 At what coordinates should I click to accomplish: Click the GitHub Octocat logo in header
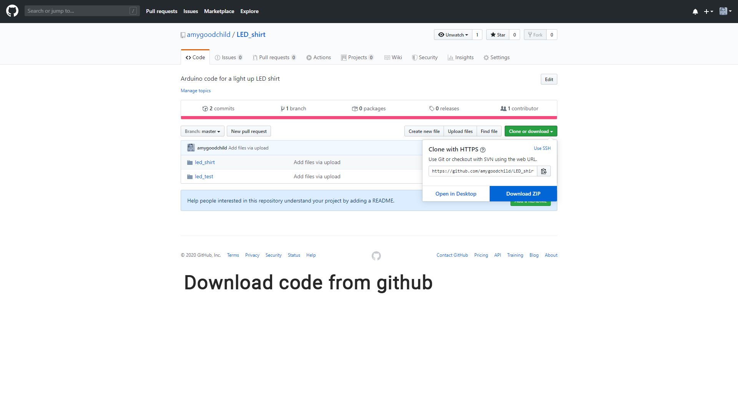(12, 11)
